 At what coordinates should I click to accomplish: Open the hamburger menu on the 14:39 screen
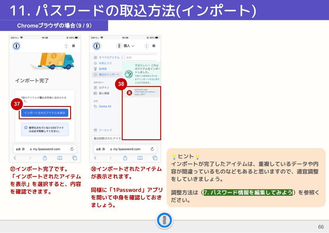coord(154,46)
